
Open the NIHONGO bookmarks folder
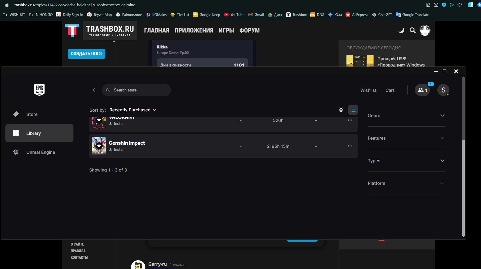coord(41,15)
